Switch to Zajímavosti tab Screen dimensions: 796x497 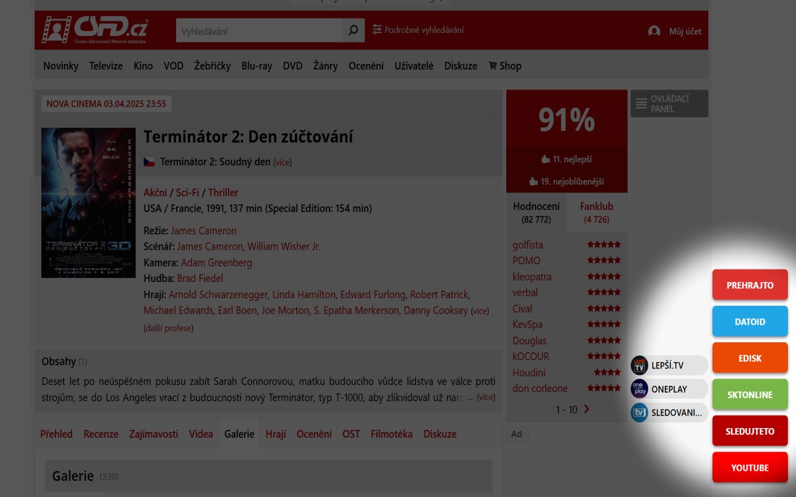[x=154, y=434]
